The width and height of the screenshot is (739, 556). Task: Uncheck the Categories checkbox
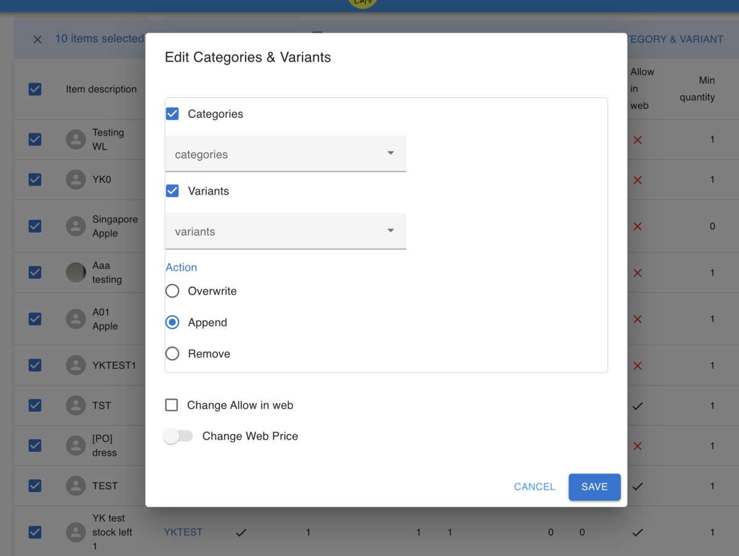pos(172,113)
